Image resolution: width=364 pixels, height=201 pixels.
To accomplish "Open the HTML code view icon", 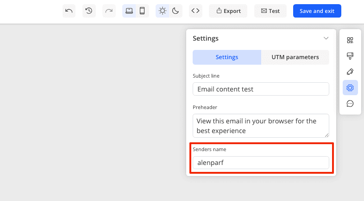I will tap(195, 11).
